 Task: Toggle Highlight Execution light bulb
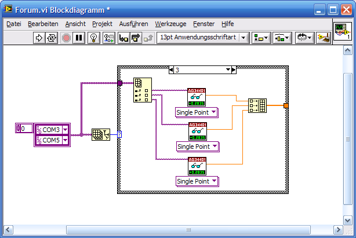tap(94, 38)
